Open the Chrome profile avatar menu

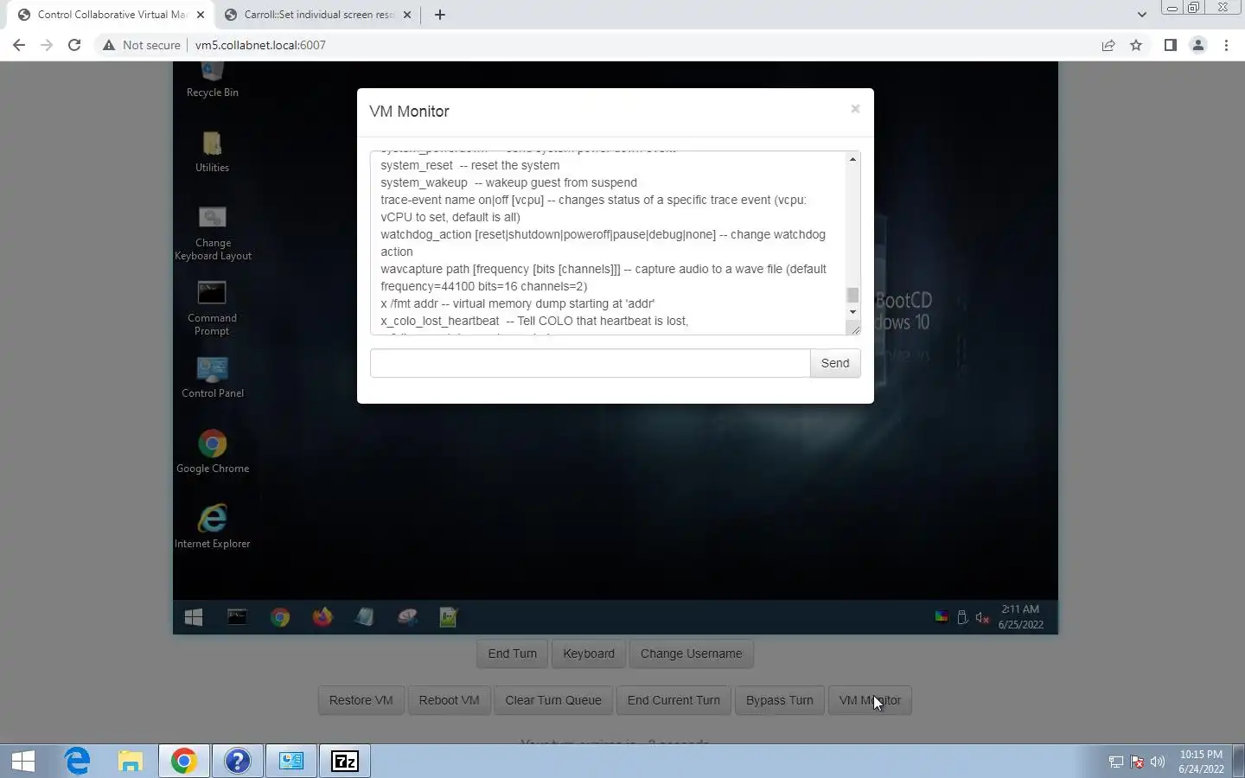click(x=1198, y=45)
